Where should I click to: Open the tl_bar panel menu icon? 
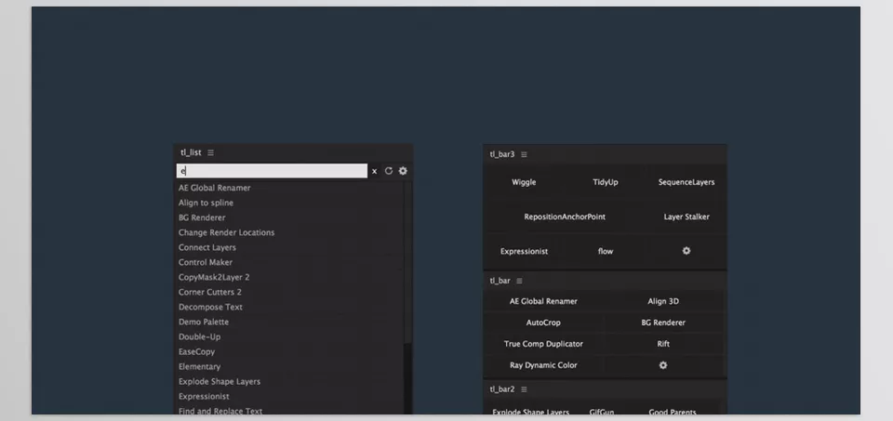tap(519, 281)
